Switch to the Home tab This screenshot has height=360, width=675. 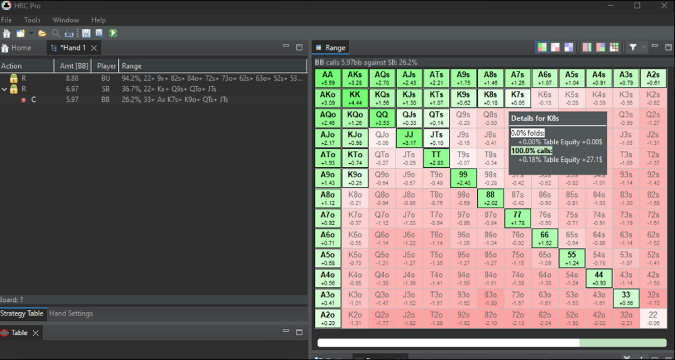point(18,48)
